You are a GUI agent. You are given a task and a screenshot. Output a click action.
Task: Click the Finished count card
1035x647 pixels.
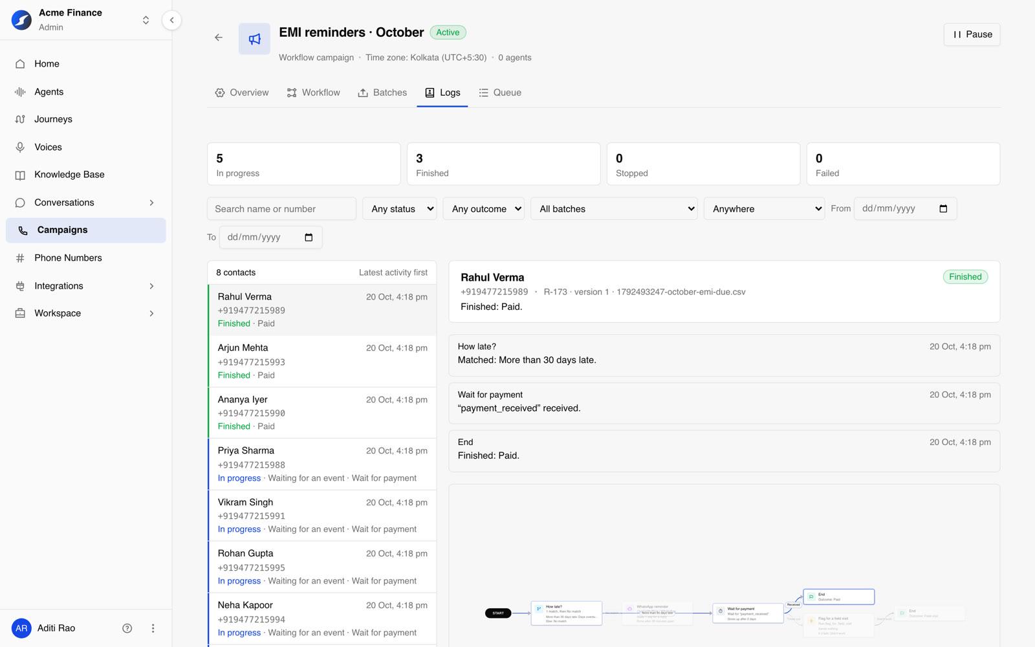pyautogui.click(x=503, y=164)
